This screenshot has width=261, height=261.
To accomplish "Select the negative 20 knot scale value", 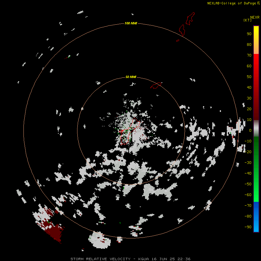I will click(x=248, y=152).
